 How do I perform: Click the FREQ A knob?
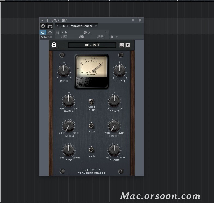coord(69,126)
